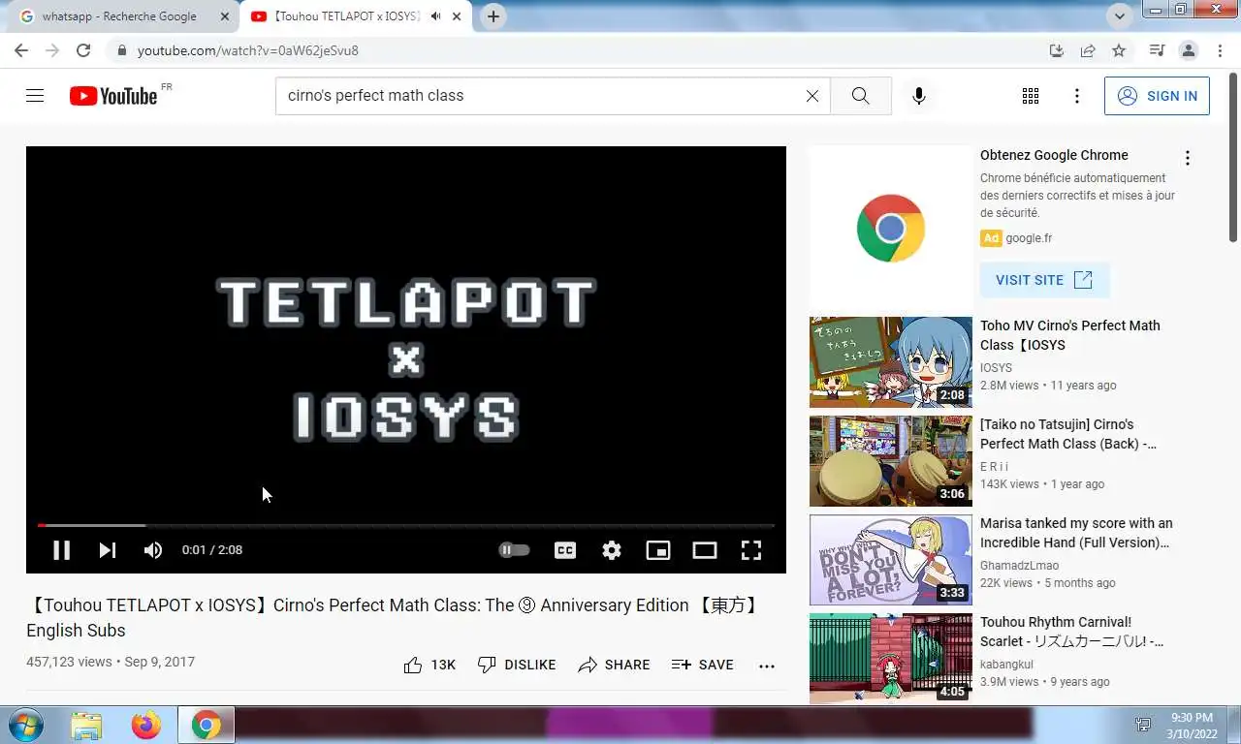This screenshot has height=744, width=1241.
Task: Open player settings gear
Action: [612, 550]
